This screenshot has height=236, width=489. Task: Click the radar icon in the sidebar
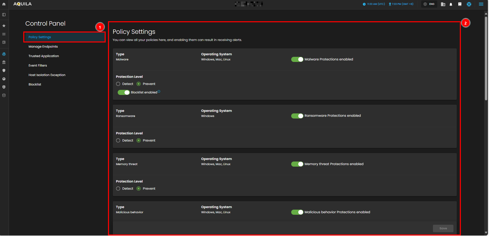point(4,54)
